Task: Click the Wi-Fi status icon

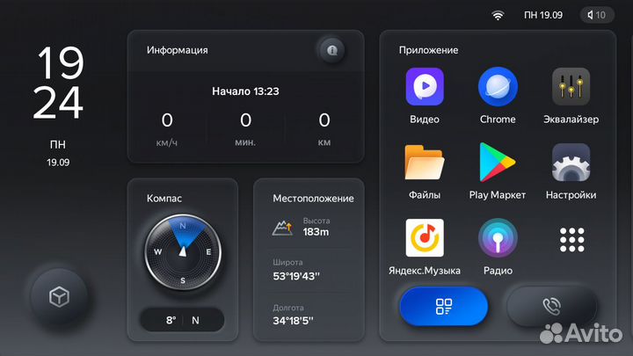Action: click(498, 15)
